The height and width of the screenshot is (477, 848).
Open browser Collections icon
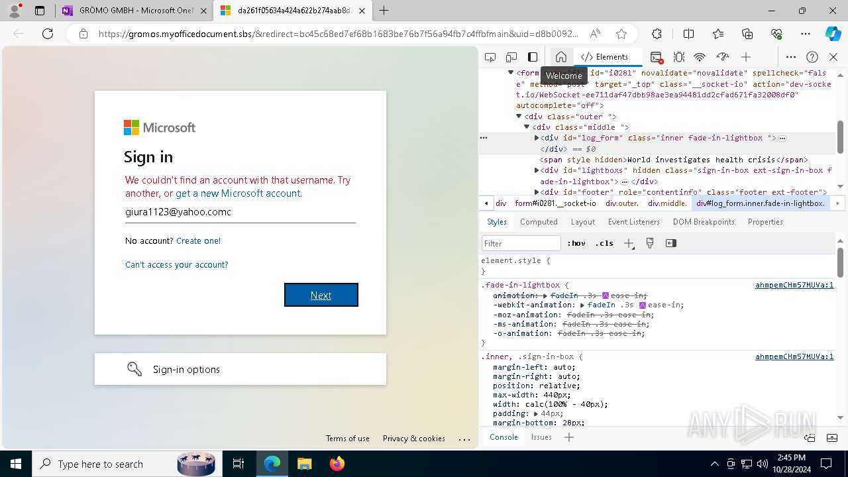[747, 34]
